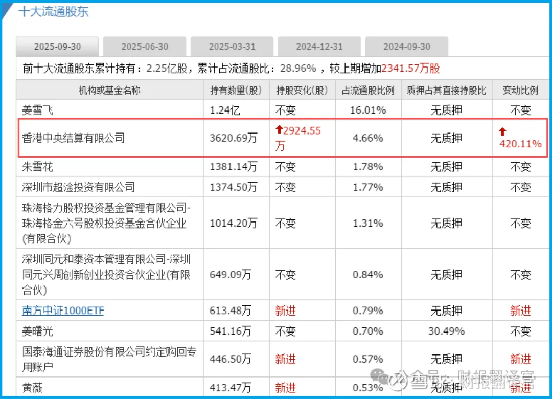Viewport: 552px width, 399px height.
Task: Open the 2024-09-30 tab
Action: click(407, 46)
